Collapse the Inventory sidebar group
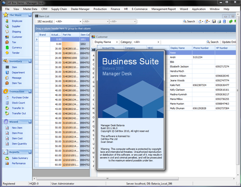Image resolution: width=241 pixels, height=187 pixels. pos(30,61)
